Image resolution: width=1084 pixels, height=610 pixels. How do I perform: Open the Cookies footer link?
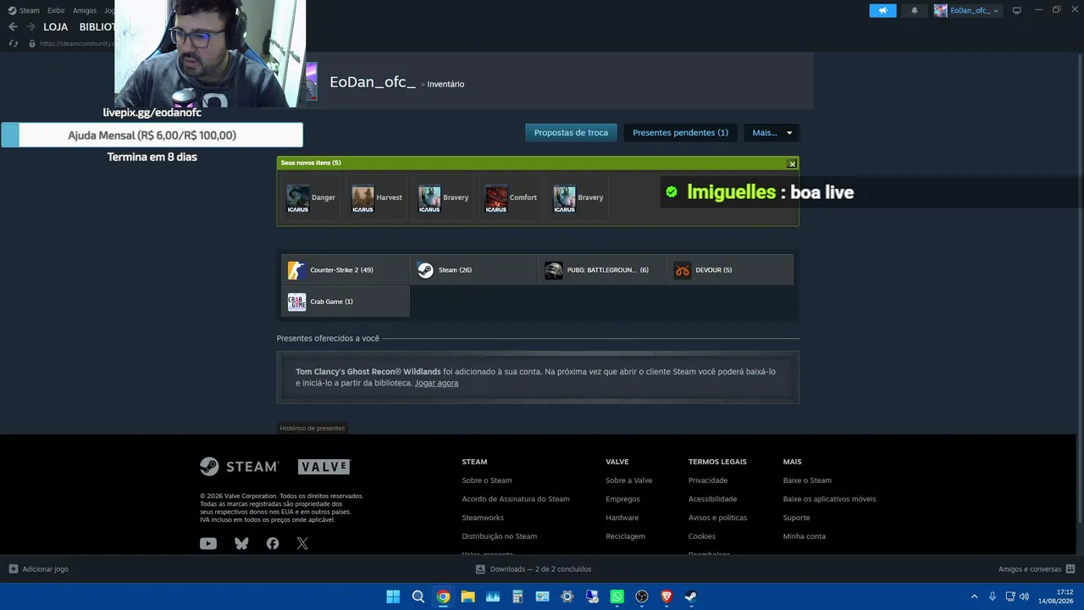pos(702,536)
